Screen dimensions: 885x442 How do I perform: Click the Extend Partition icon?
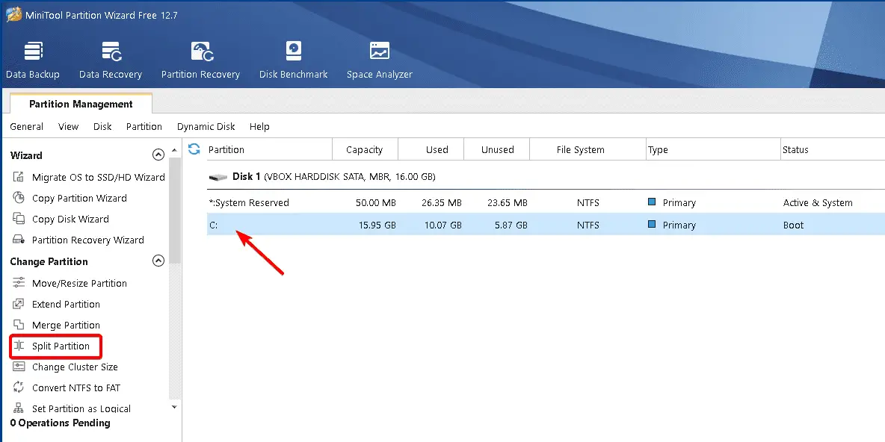coord(19,304)
